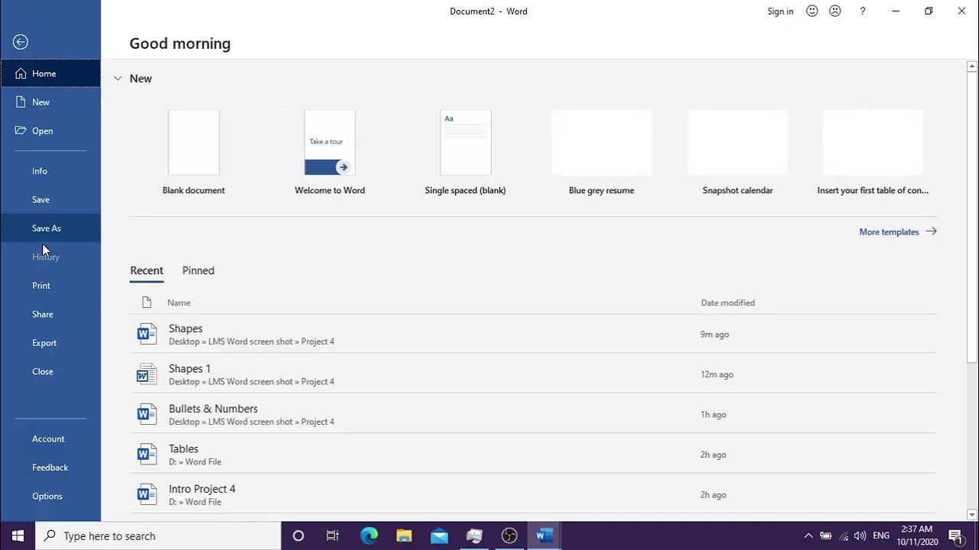
Task: Click the Word icon beside Intro Project 4
Action: (147, 495)
